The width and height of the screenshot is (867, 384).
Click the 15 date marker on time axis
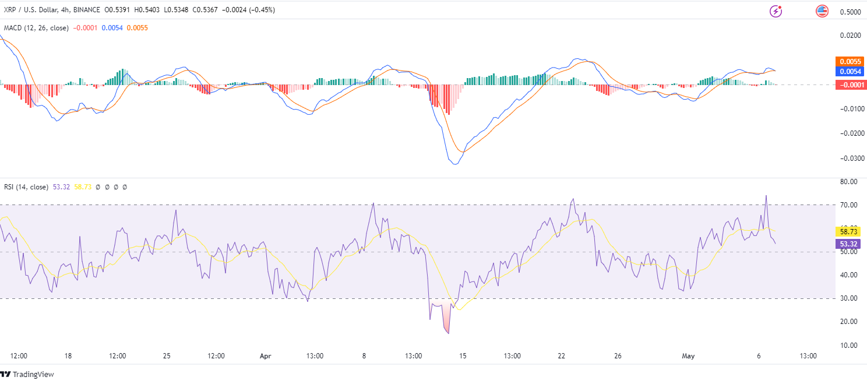[463, 356]
